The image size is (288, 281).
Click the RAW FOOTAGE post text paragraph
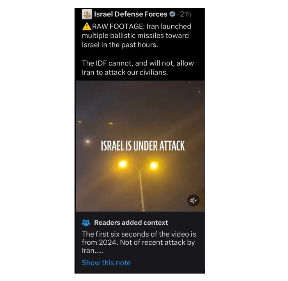coord(137,36)
